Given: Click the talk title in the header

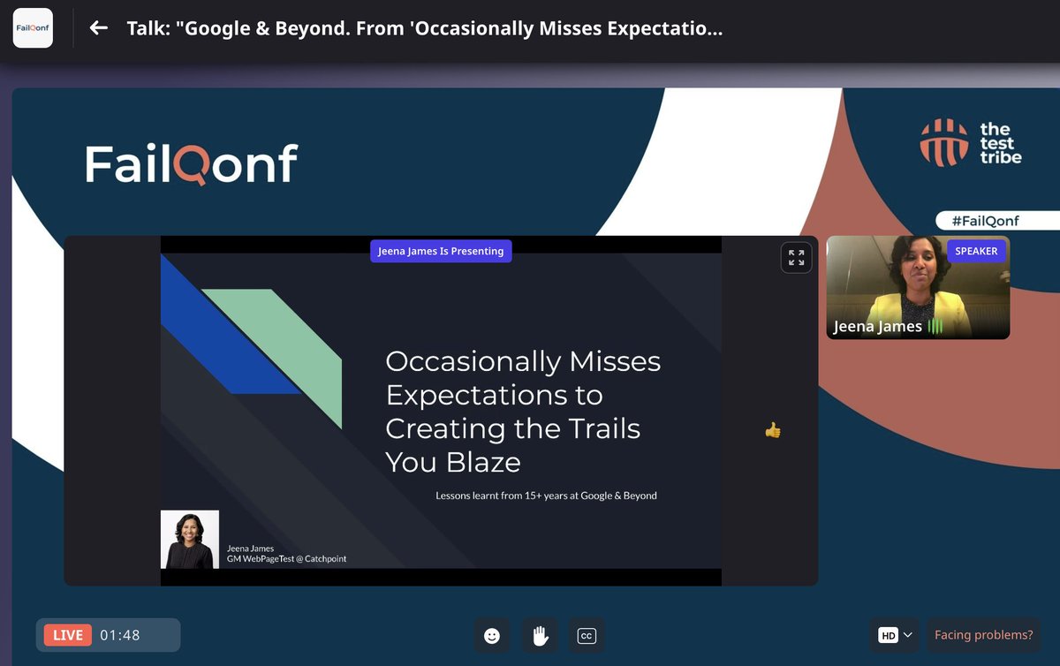Looking at the screenshot, I should [x=425, y=28].
